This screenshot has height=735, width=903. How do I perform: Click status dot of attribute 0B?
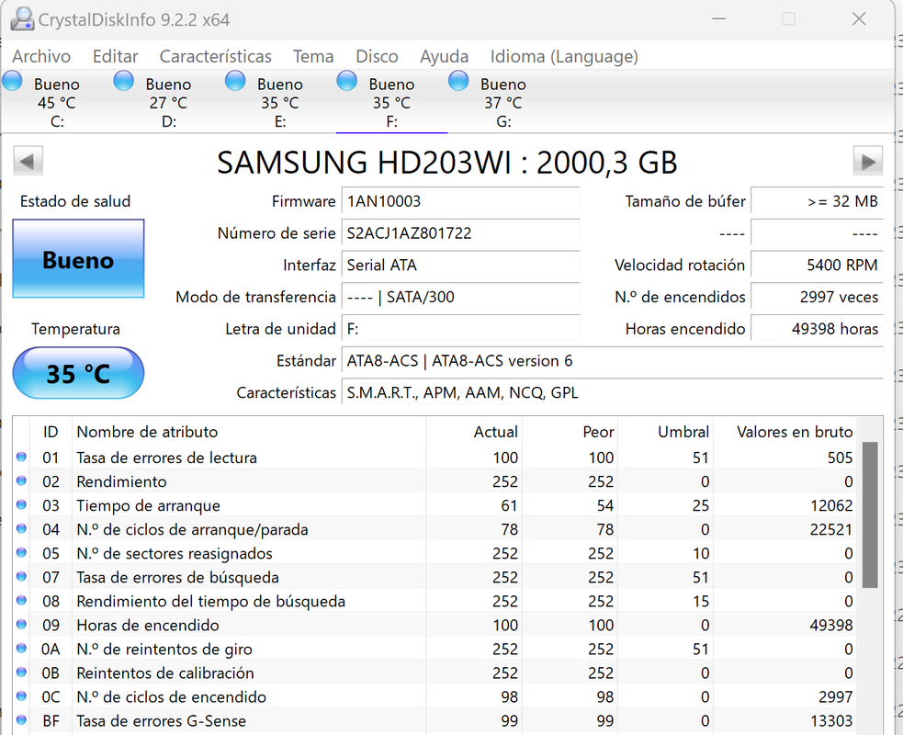point(21,672)
